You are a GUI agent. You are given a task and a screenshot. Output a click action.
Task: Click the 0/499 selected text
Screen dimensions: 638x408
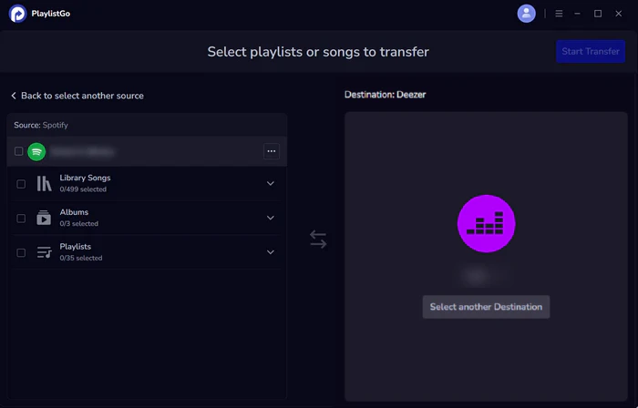click(x=83, y=189)
